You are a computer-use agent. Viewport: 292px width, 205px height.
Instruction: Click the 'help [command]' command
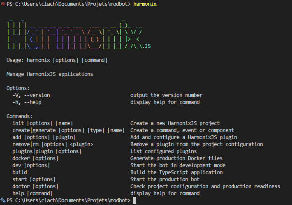32,193
